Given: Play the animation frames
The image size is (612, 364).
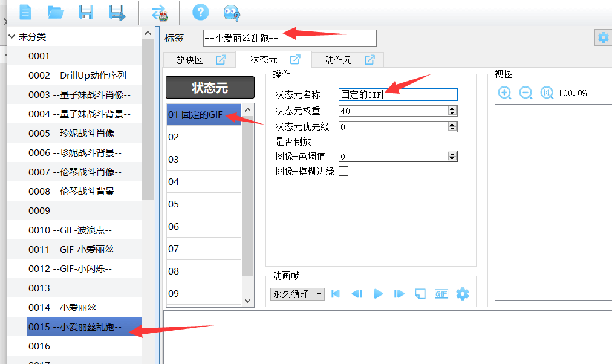Looking at the screenshot, I should [x=378, y=294].
